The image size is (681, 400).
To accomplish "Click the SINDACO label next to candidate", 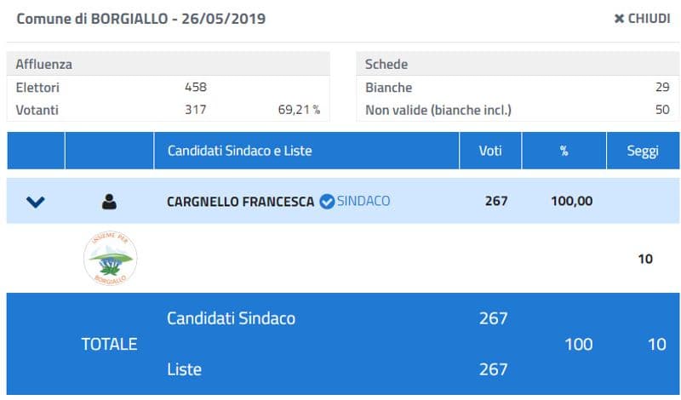I will coord(363,202).
